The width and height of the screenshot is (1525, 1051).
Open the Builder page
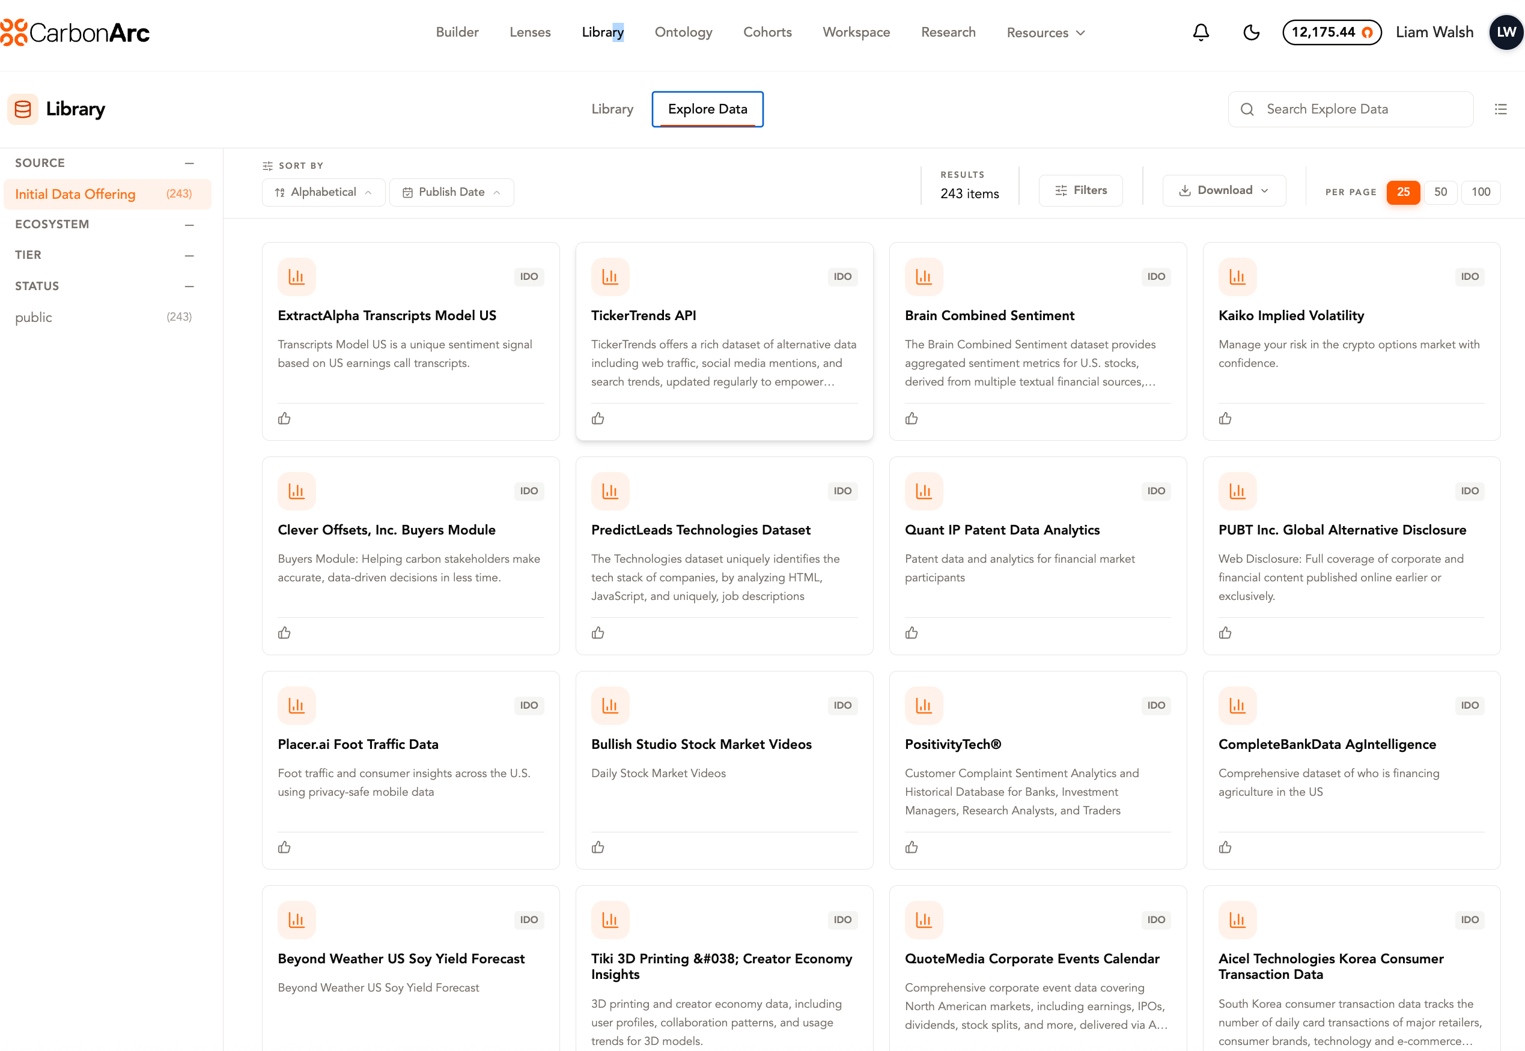click(x=457, y=32)
